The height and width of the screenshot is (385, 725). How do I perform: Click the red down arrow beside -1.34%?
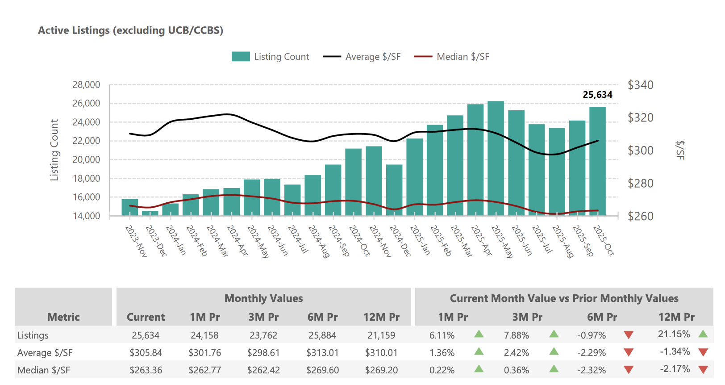click(x=703, y=352)
